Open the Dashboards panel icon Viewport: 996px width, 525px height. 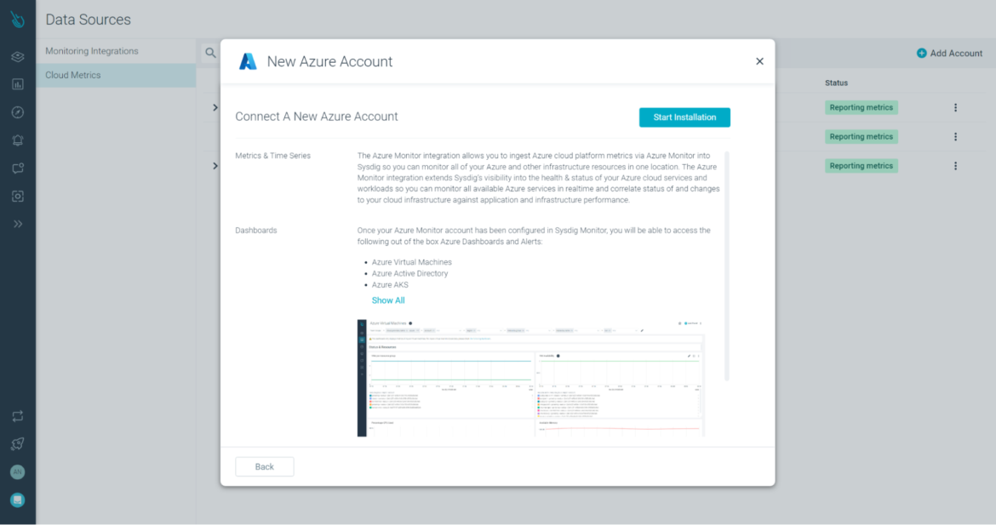click(x=18, y=56)
